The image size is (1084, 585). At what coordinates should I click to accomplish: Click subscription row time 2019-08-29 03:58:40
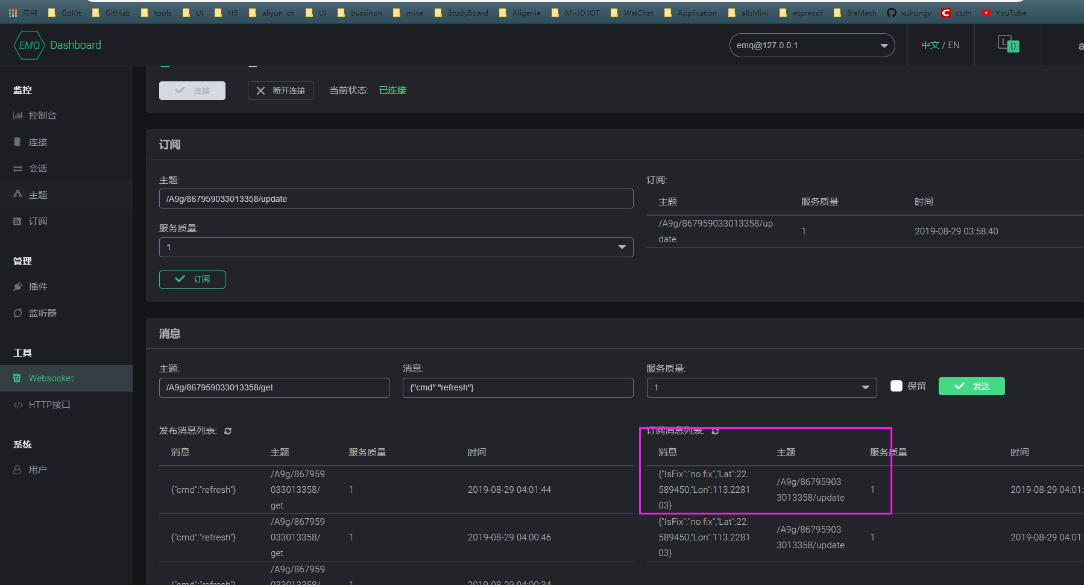(956, 231)
